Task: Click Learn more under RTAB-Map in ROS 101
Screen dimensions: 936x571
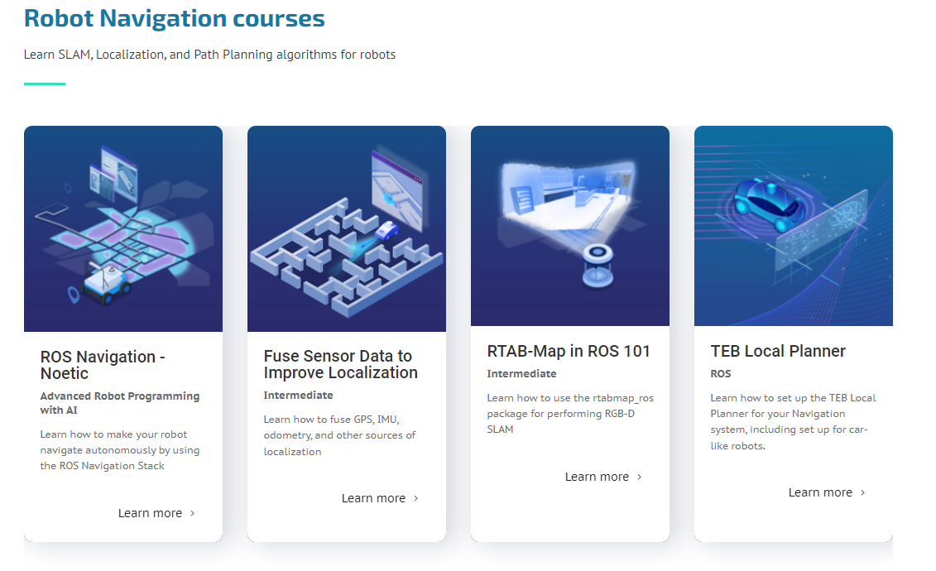Action: coord(597,477)
